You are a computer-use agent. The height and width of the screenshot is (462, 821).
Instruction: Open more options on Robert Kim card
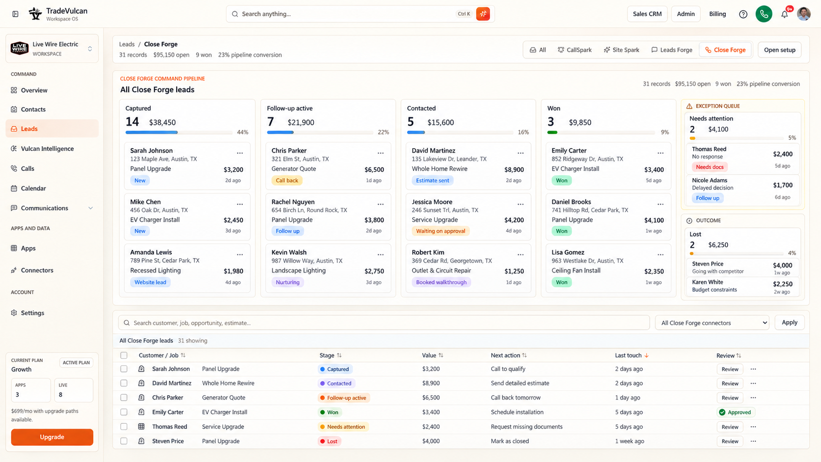(x=520, y=255)
